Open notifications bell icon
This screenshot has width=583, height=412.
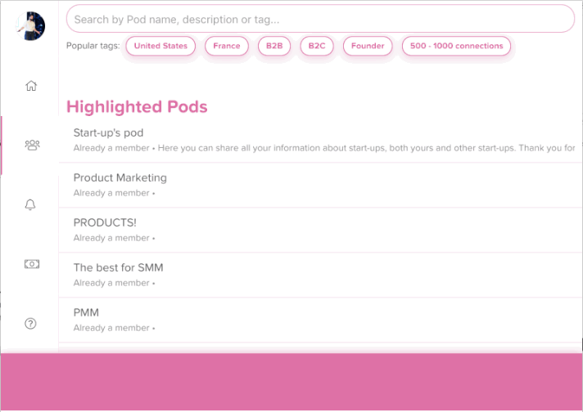[x=31, y=205]
